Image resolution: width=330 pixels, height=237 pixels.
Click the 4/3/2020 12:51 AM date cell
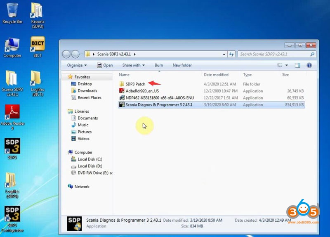point(220,84)
